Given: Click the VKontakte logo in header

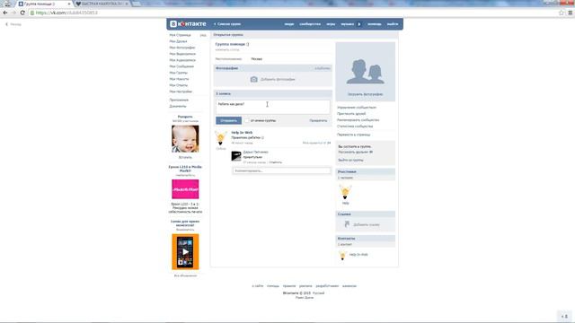Looking at the screenshot, I should 188,24.
